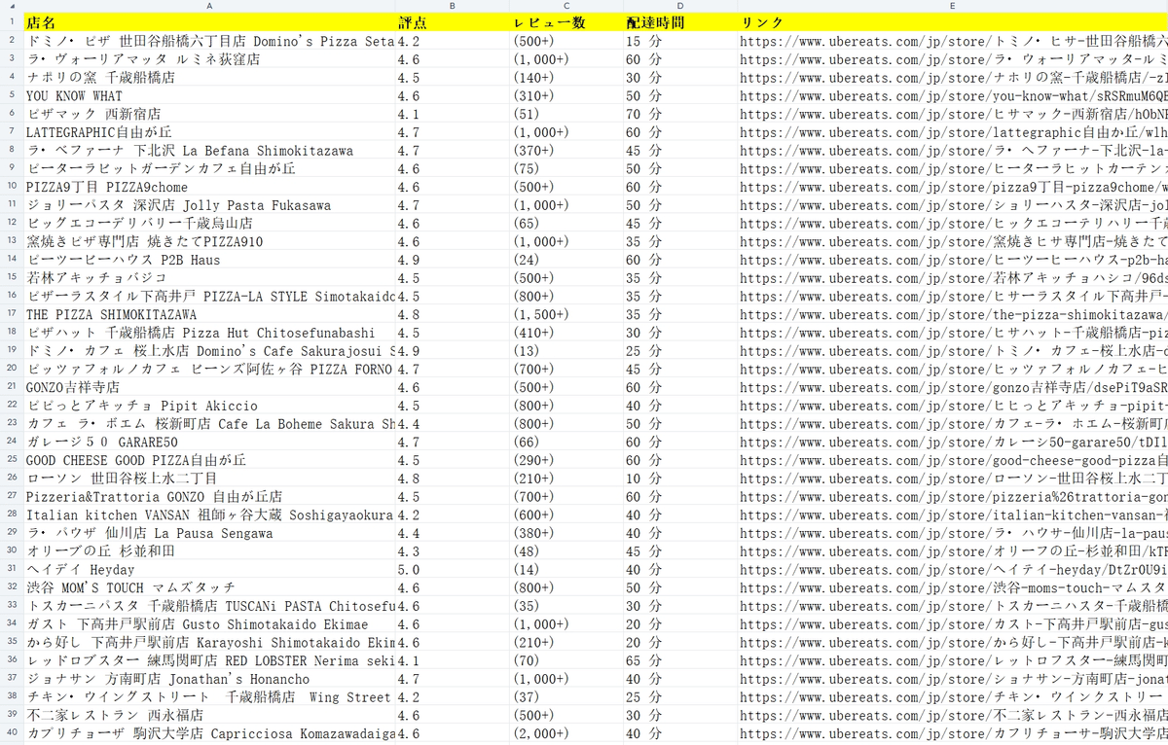This screenshot has height=745, width=1168.
Task: Select the ガレージ５０ GARARE50 cell
Action: [x=209, y=442]
